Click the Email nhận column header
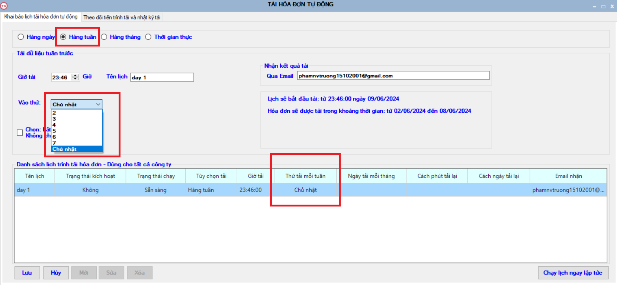The height and width of the screenshot is (285, 617). pos(568,176)
